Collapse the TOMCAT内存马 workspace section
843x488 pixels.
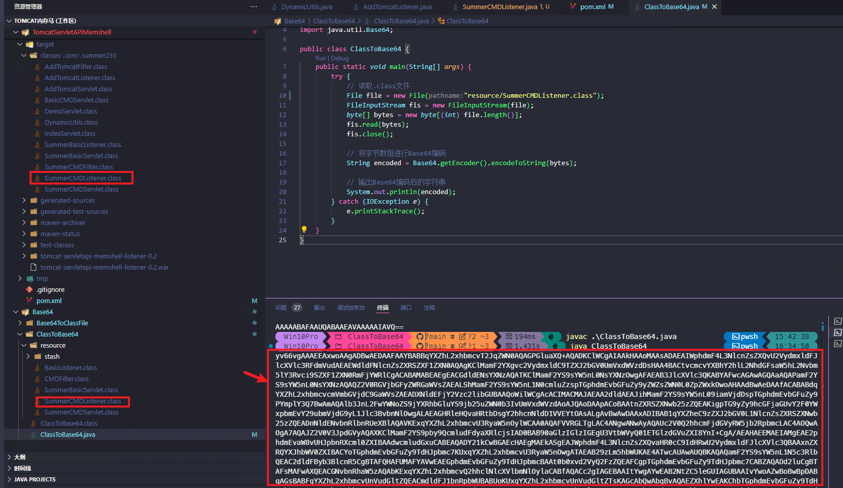(9, 21)
